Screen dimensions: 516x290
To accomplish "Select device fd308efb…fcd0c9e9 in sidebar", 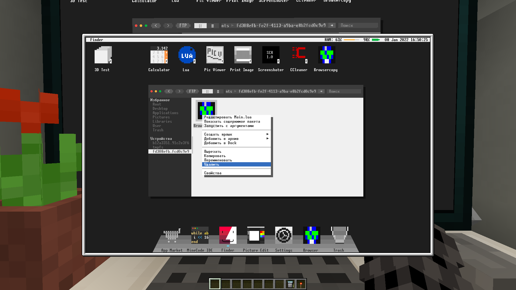I will coord(170,151).
